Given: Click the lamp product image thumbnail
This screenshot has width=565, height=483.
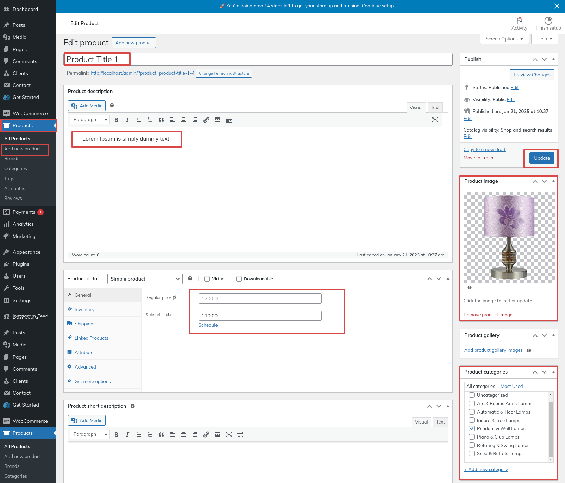Looking at the screenshot, I should pyautogui.click(x=509, y=237).
